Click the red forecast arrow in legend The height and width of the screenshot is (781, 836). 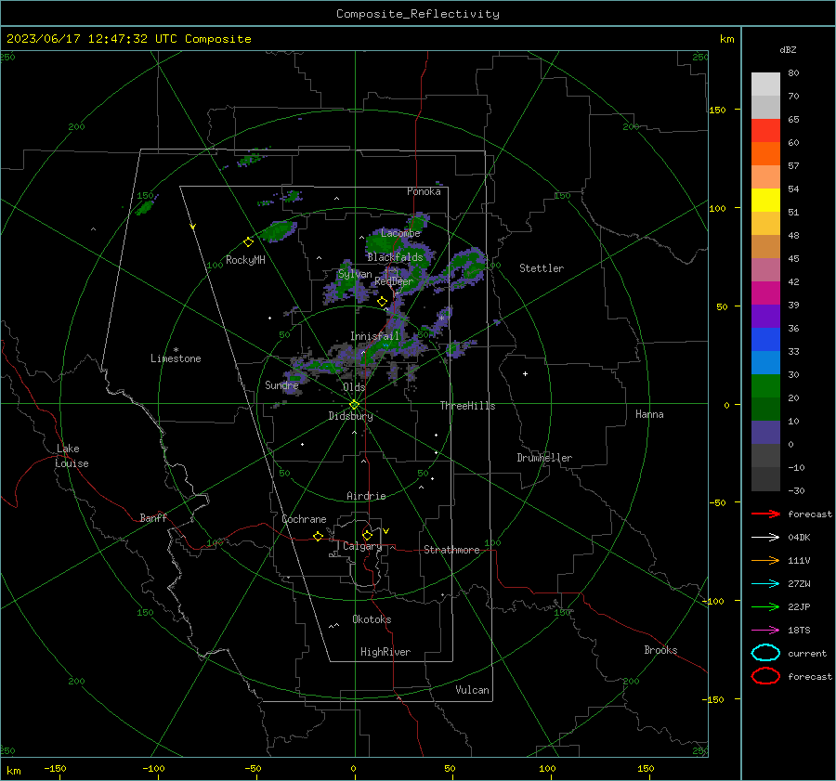pyautogui.click(x=765, y=514)
